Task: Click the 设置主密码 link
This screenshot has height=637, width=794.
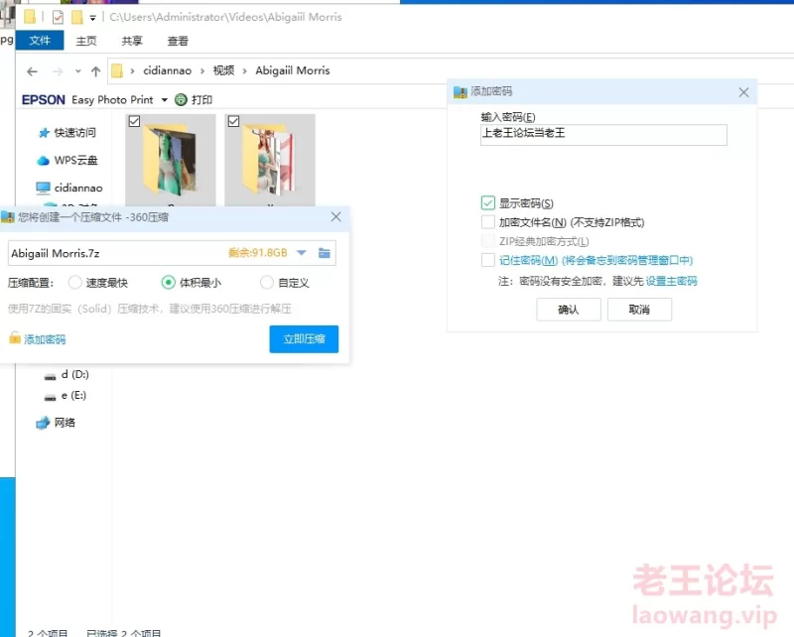Action: click(x=672, y=281)
